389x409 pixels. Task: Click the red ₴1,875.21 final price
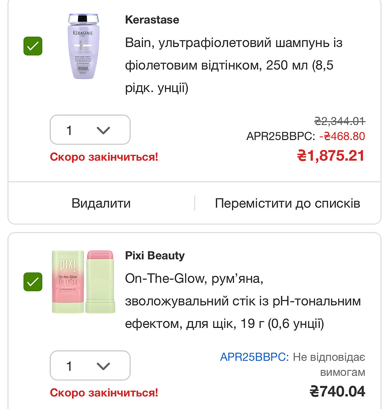(x=331, y=156)
